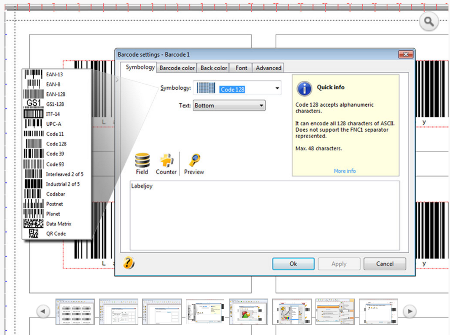450x335 pixels.
Task: Click the magnifier zoom button top right
Action: [429, 22]
